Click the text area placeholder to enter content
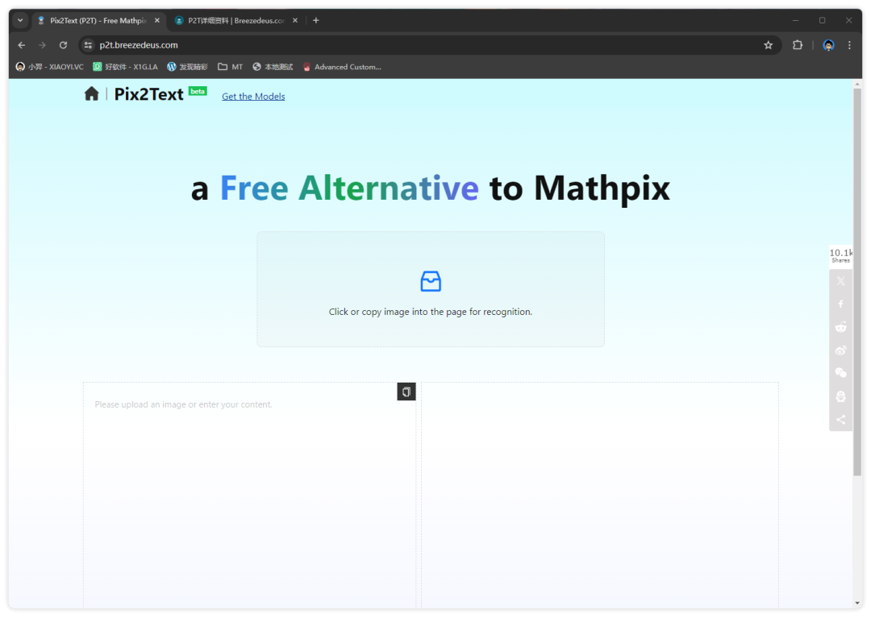Viewport: 871px width, 617px height. [183, 404]
